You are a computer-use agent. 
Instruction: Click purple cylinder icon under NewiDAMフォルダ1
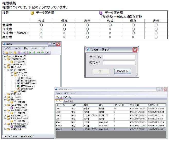(12, 108)
